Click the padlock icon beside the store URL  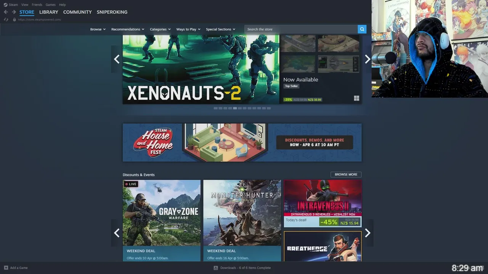[14, 19]
